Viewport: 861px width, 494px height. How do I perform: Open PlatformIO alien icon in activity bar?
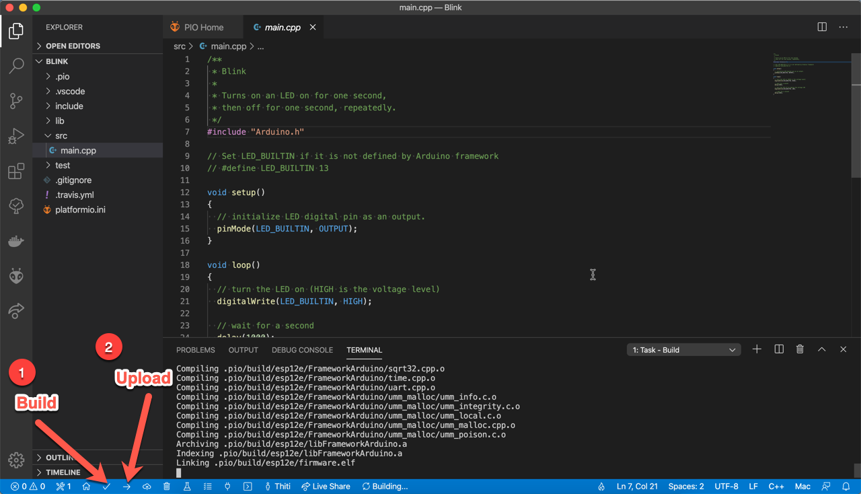pyautogui.click(x=16, y=276)
